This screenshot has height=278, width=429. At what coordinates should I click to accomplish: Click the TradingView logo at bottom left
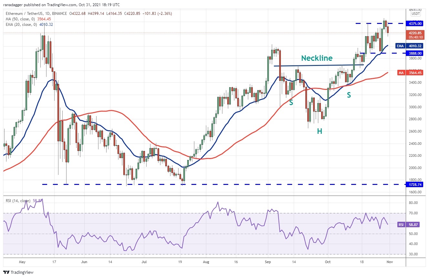click(18, 272)
